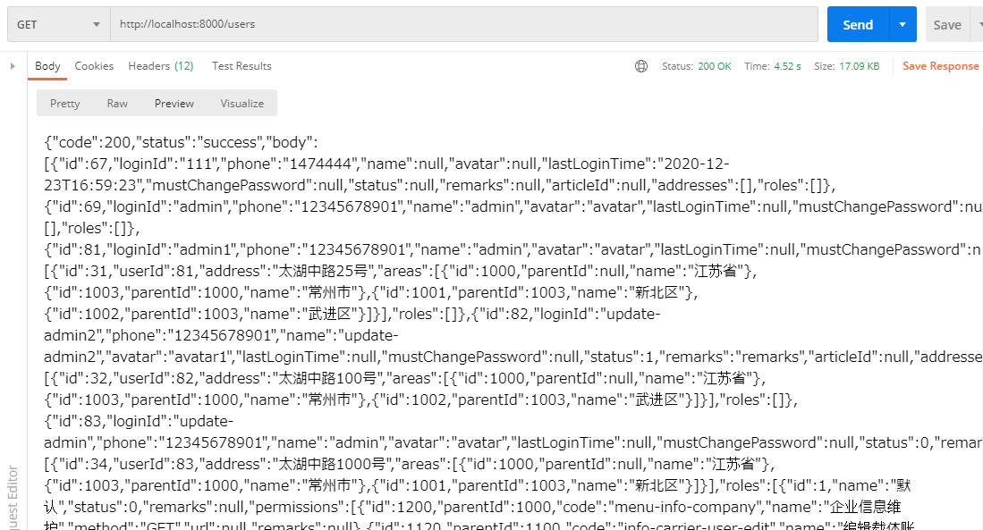Open the Headers (12) tab
This screenshot has height=530, width=983.
click(x=161, y=66)
